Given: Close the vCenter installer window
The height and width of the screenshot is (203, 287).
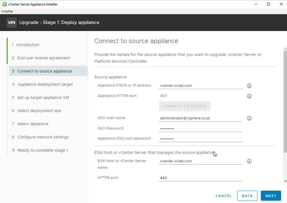Looking at the screenshot, I should tap(281, 4).
